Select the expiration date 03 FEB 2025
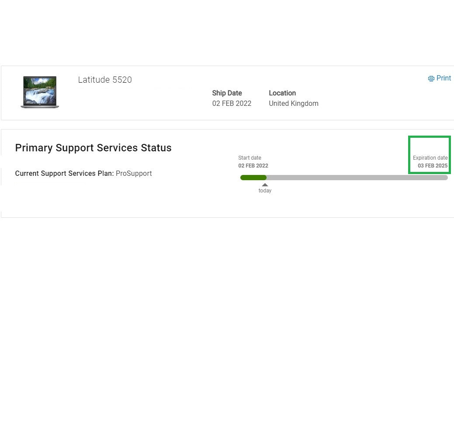 433,165
